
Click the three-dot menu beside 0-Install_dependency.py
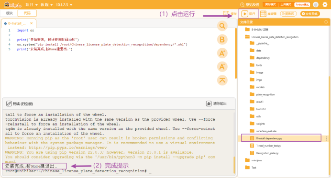point(326,138)
